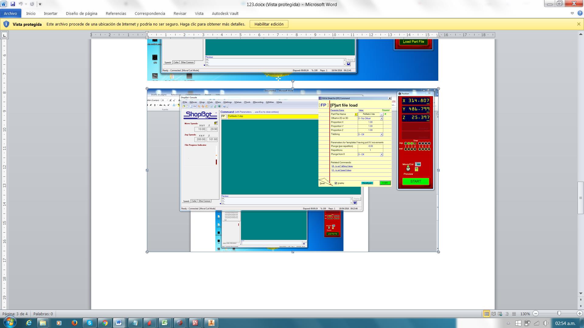Switch to Full Screen Reading view icon
The width and height of the screenshot is (584, 328).
[x=493, y=314]
